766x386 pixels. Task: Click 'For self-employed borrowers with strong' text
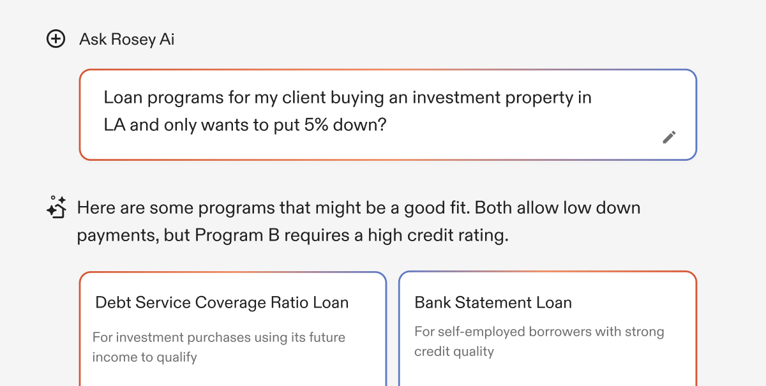coord(539,332)
